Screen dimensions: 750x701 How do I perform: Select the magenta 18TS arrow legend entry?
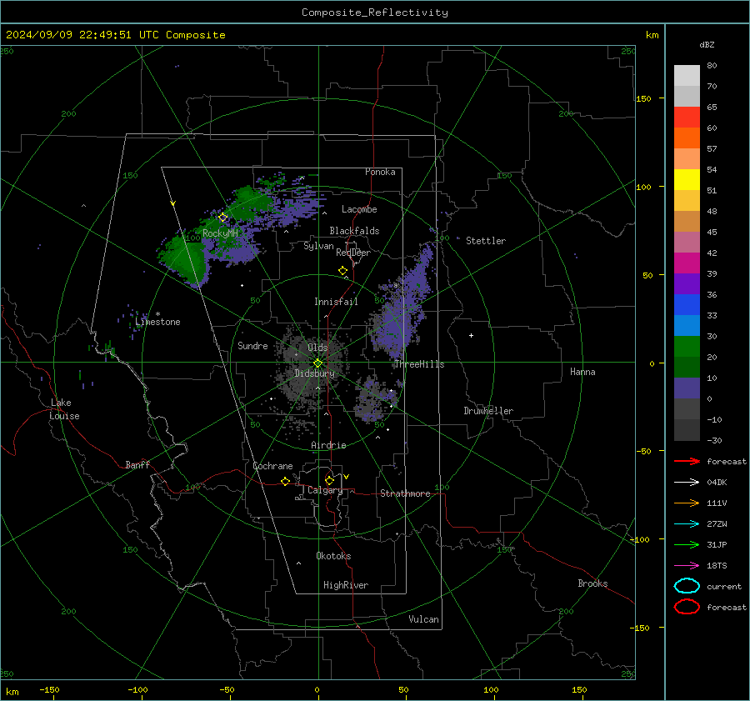tap(687, 566)
